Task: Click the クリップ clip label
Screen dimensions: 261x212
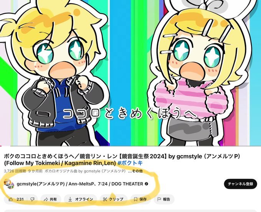Action: point(116,199)
